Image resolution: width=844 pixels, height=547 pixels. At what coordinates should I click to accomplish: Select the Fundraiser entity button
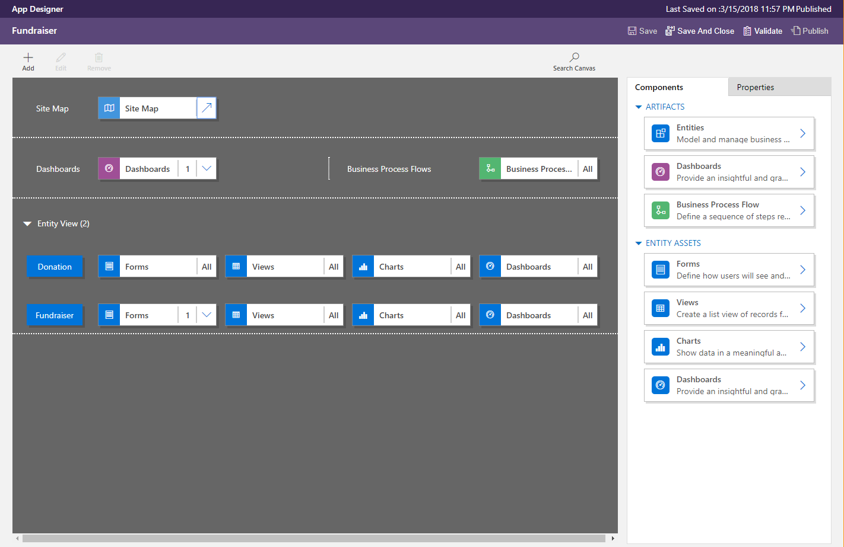[55, 315]
